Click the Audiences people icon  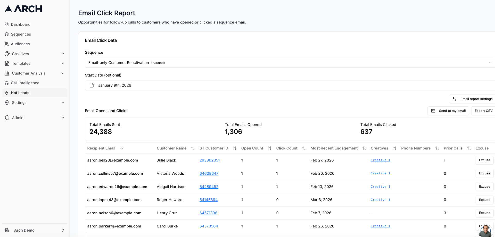7,44
